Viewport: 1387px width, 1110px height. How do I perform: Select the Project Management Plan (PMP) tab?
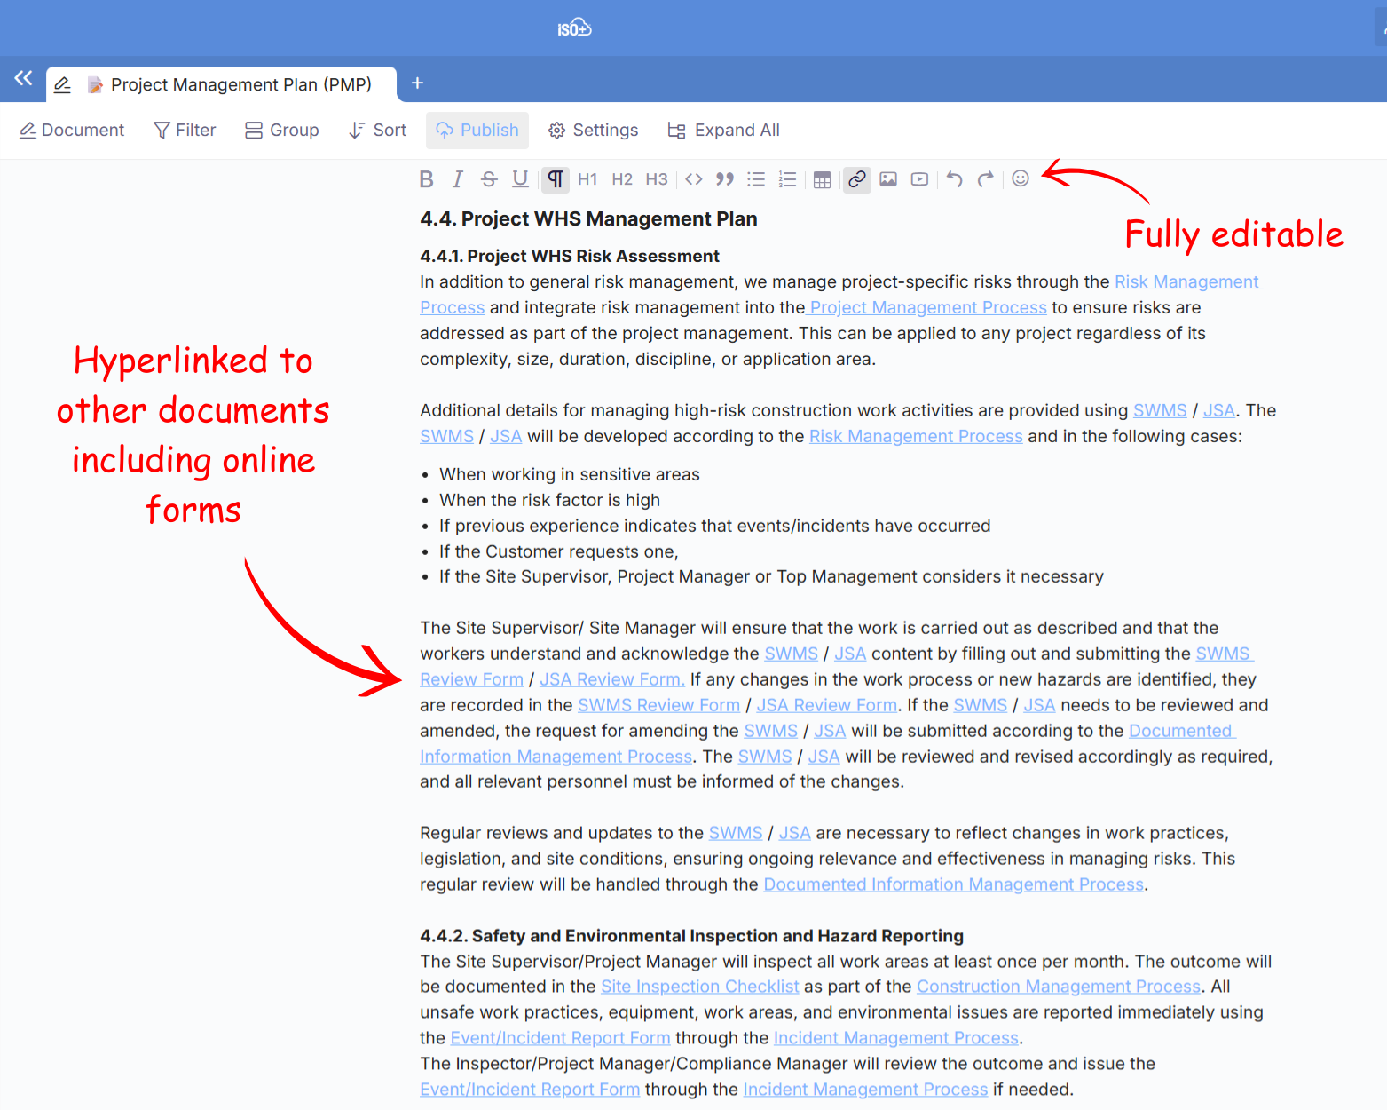(x=240, y=84)
